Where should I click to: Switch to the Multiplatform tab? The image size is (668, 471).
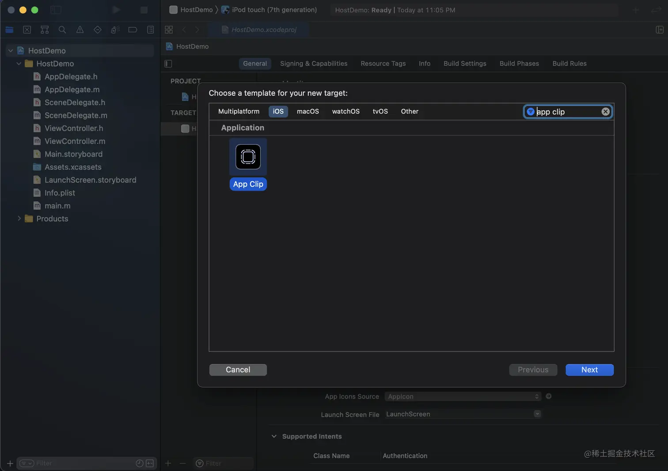239,111
